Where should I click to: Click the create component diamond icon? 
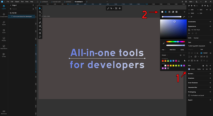[120, 8]
